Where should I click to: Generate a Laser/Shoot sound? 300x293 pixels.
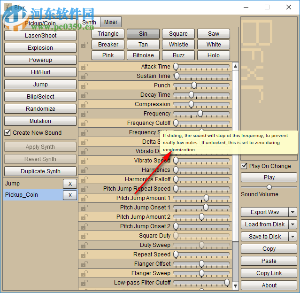coord(40,36)
